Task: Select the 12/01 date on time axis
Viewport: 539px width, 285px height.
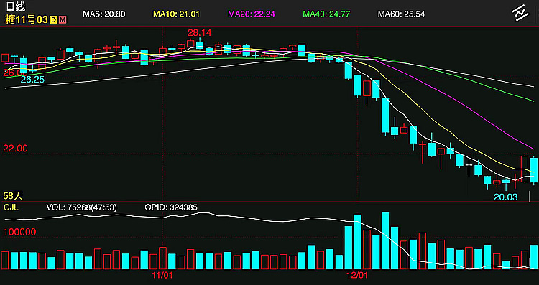Action: click(357, 275)
